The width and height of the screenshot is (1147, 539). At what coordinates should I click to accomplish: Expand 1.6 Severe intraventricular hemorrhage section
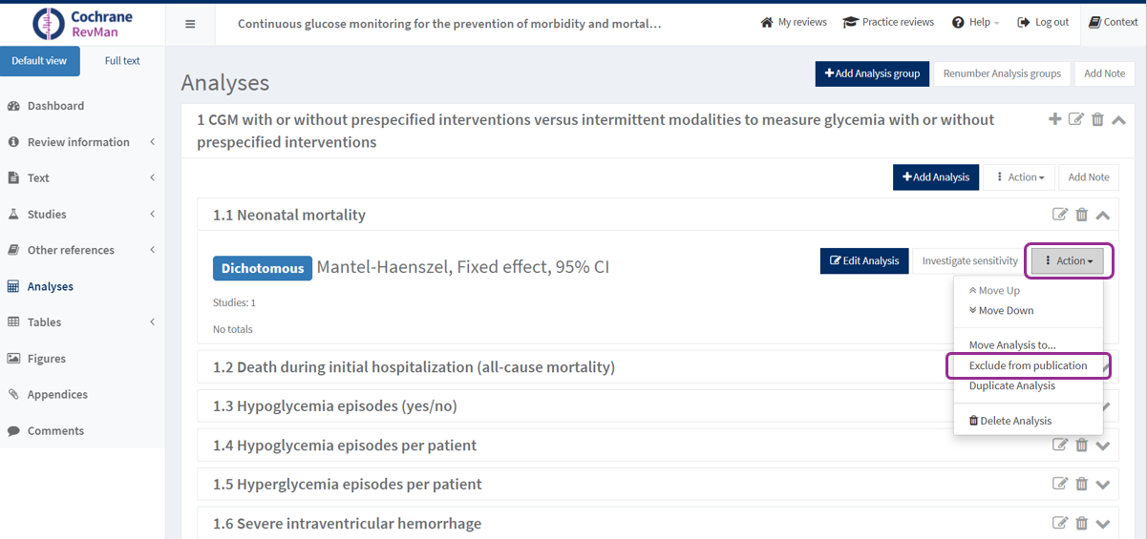pyautogui.click(x=1103, y=523)
